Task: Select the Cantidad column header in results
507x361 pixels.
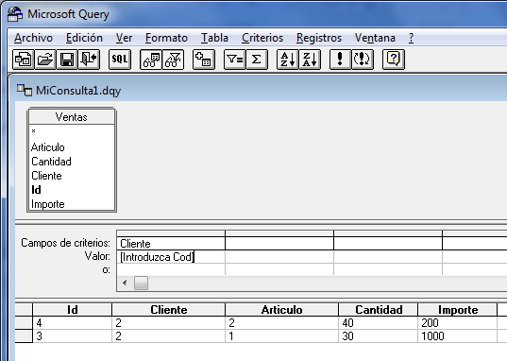Action: click(x=379, y=310)
